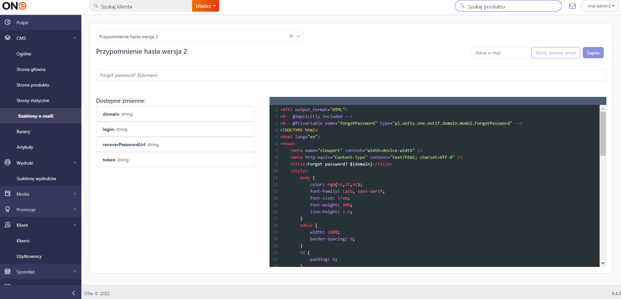Select the recoverPasswordUrl variable row
The width and height of the screenshot is (621, 299).
tap(175, 144)
